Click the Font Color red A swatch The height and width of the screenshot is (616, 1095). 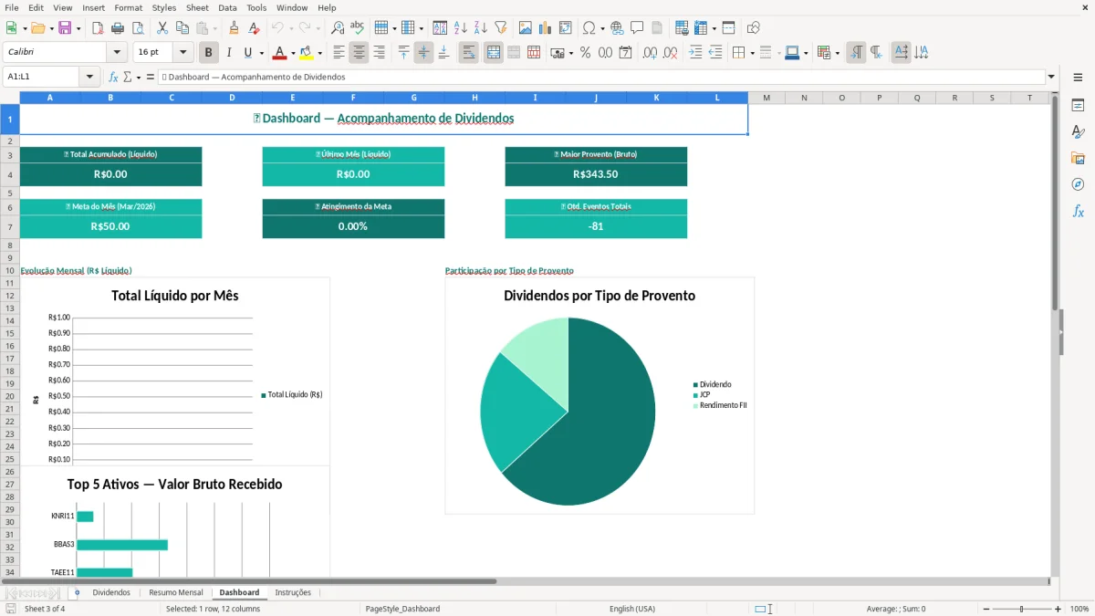click(x=279, y=53)
